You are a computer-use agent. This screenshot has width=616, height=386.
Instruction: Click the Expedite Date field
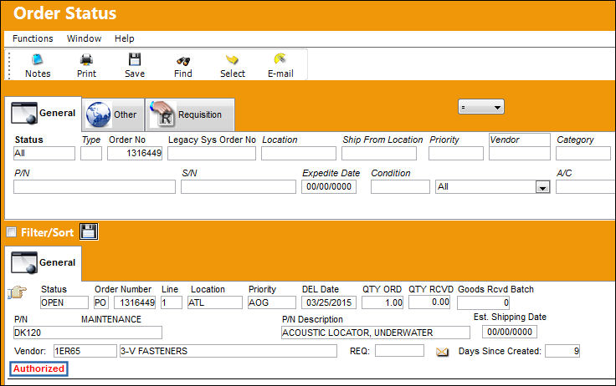[x=329, y=186]
